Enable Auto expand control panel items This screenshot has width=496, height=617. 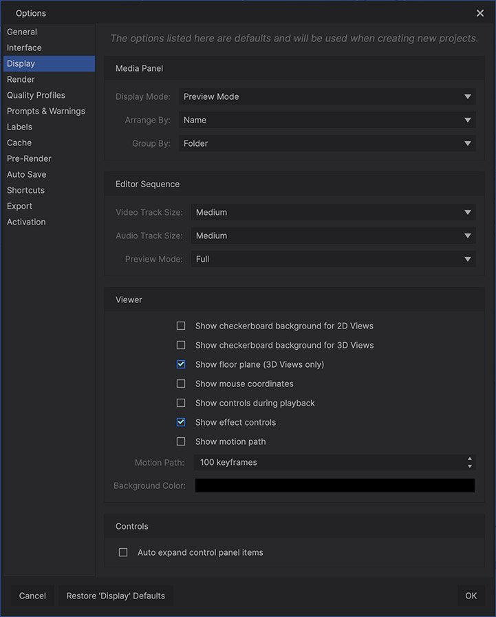(x=123, y=552)
